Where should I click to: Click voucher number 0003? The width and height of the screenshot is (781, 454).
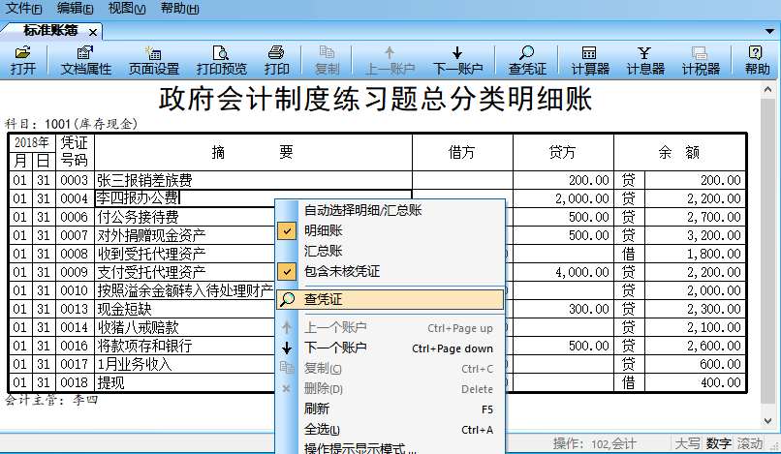click(74, 180)
